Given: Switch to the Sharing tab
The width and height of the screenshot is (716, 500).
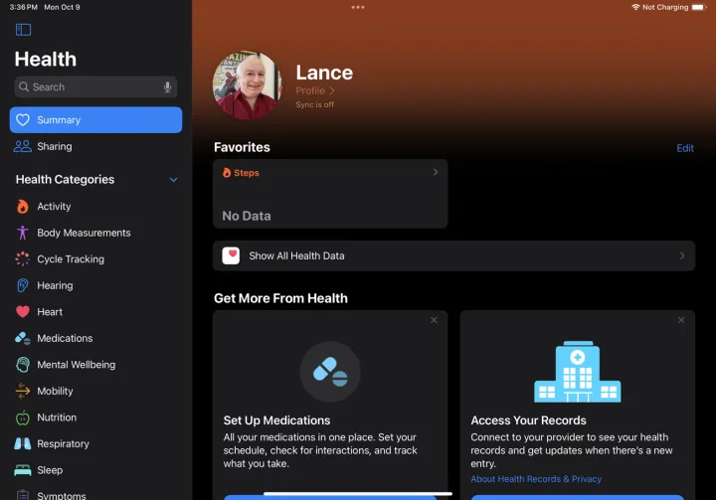Looking at the screenshot, I should coord(55,146).
